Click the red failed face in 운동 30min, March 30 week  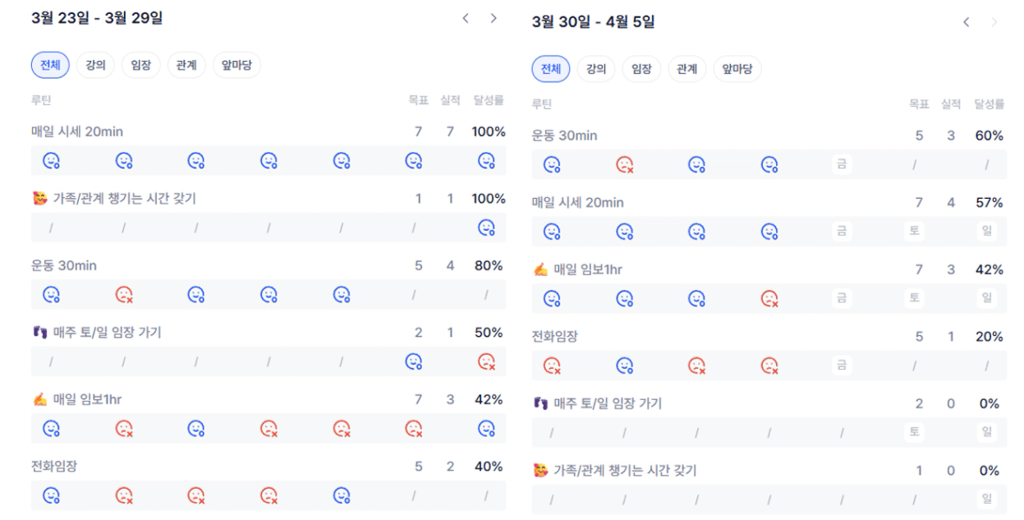pos(625,164)
